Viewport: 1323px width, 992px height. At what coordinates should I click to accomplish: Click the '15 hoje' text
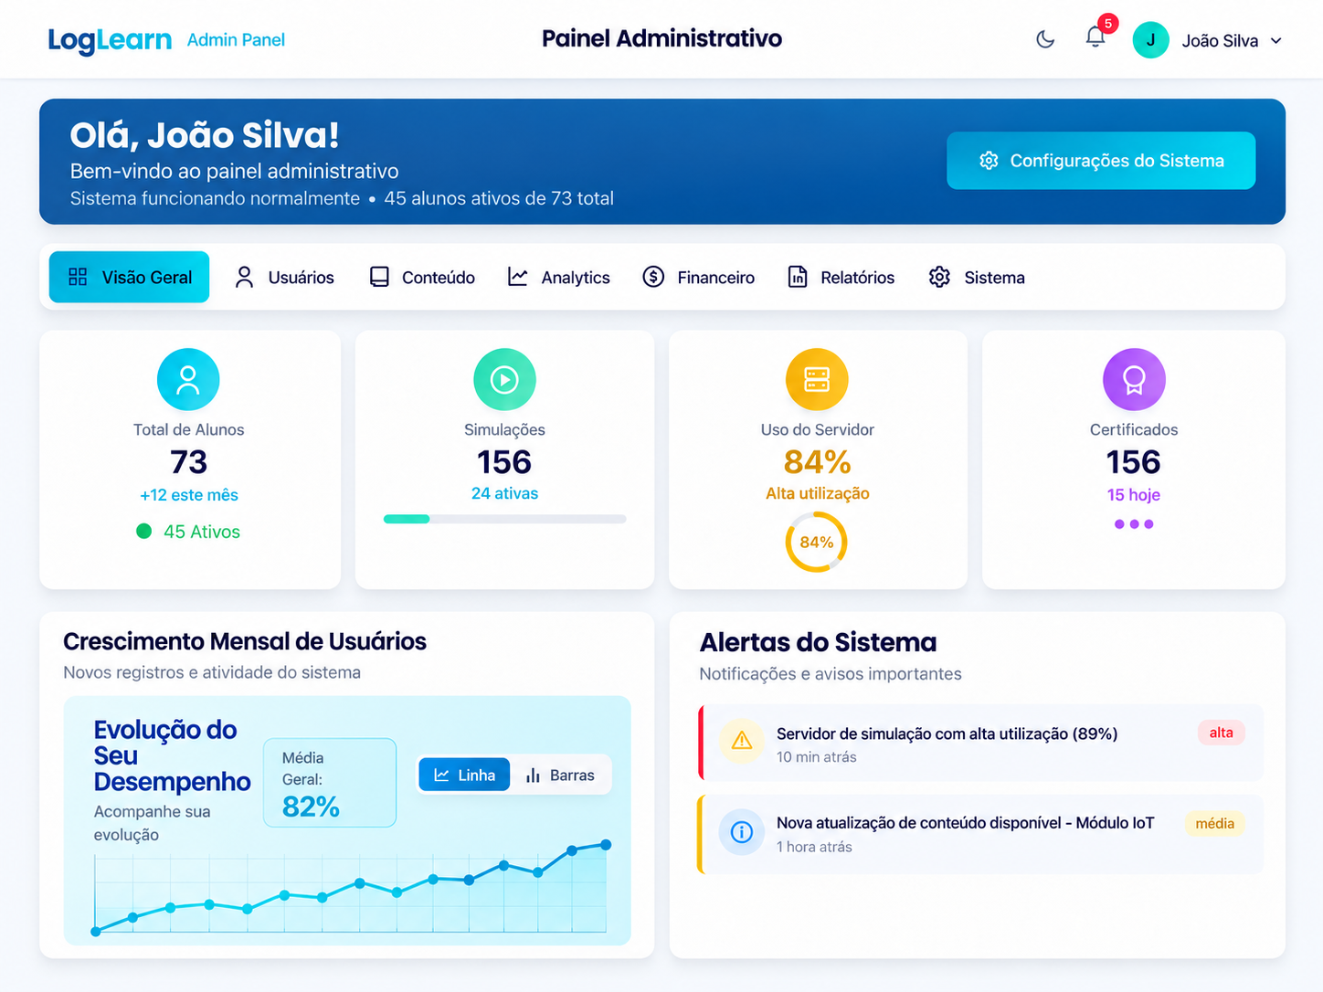pos(1134,495)
